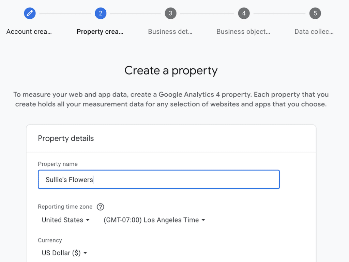Image resolution: width=349 pixels, height=262 pixels.
Task: Click the United States dropdown arrow
Action: coord(88,220)
